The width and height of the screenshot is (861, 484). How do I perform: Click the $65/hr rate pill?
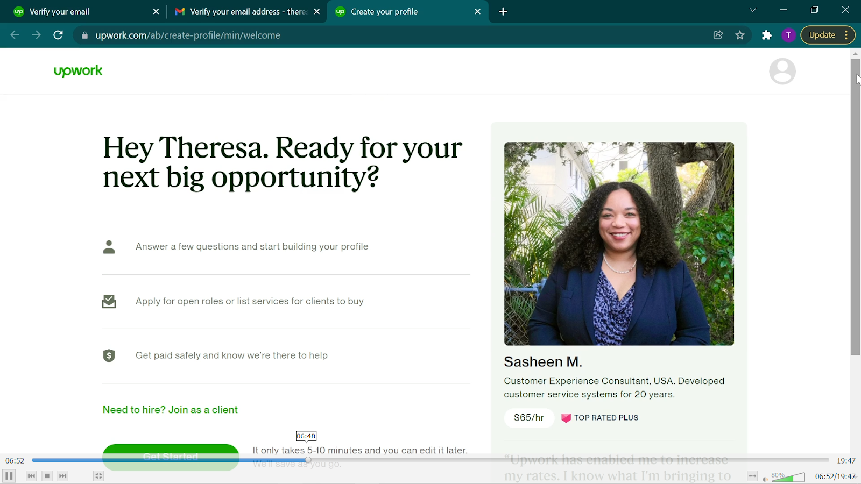click(529, 418)
